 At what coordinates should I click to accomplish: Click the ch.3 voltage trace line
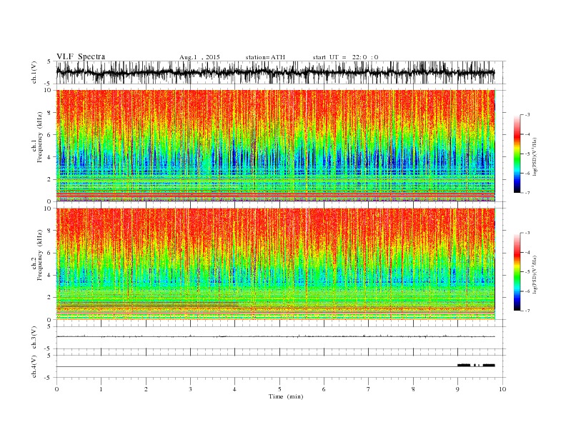click(275, 336)
